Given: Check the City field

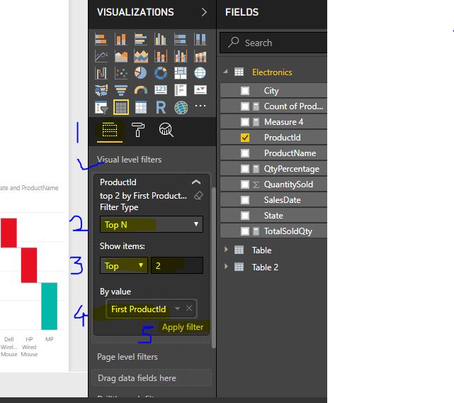Looking at the screenshot, I should point(245,91).
